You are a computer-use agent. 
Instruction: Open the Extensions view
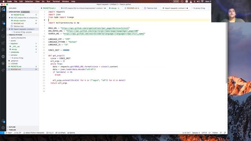[x=3, y=43]
